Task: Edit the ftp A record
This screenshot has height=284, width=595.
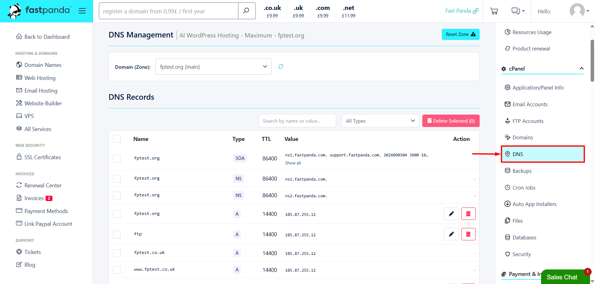Action: point(451,234)
